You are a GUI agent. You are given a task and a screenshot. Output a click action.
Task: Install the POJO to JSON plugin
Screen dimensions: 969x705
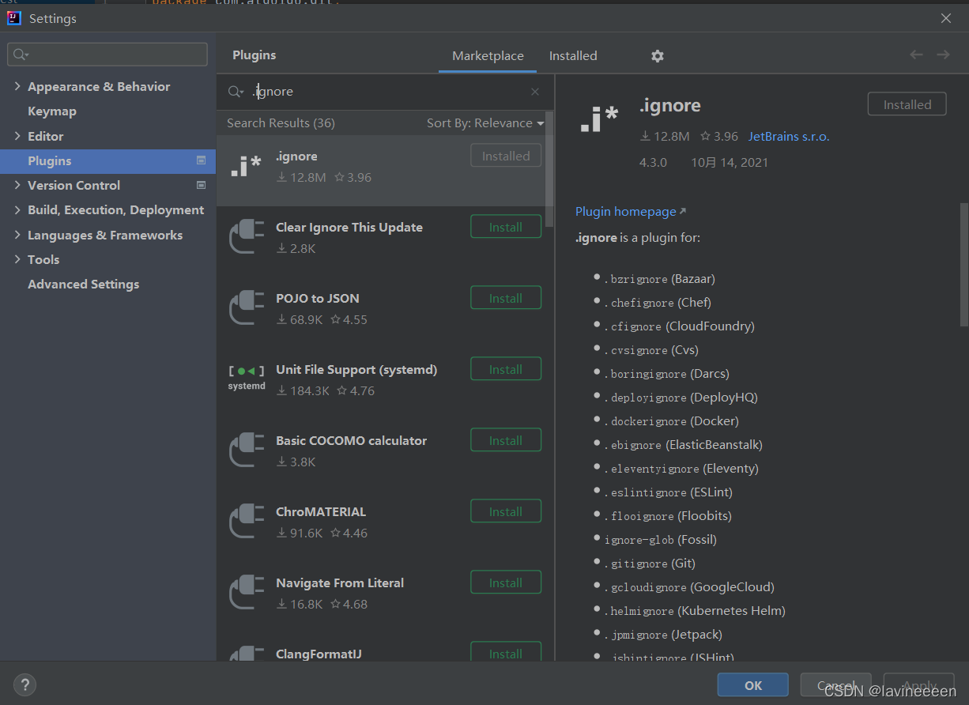[506, 298]
